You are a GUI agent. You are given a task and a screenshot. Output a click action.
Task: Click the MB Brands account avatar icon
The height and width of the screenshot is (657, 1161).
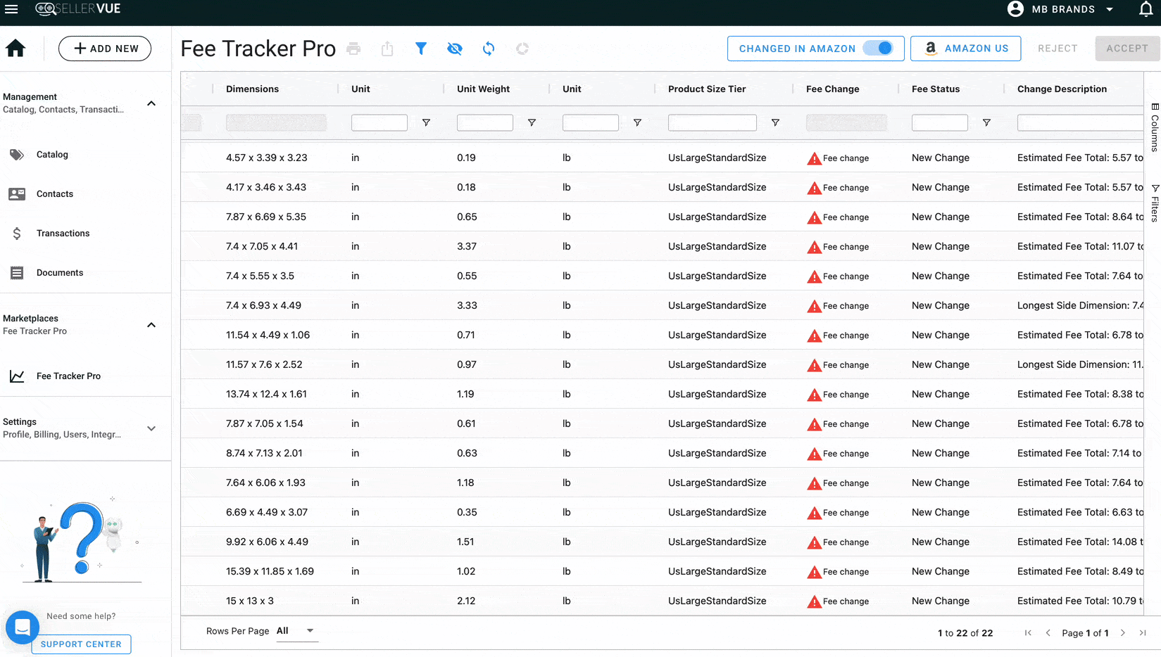(1015, 9)
